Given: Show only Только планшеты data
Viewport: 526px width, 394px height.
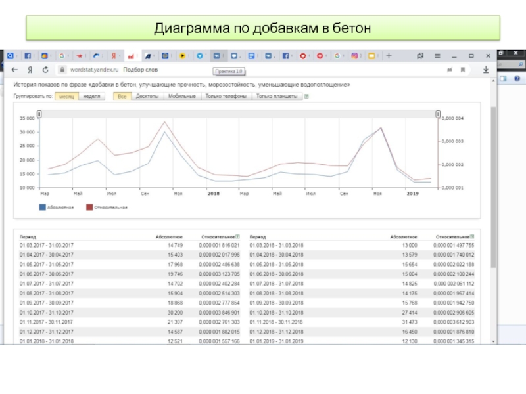Looking at the screenshot, I should [x=276, y=96].
